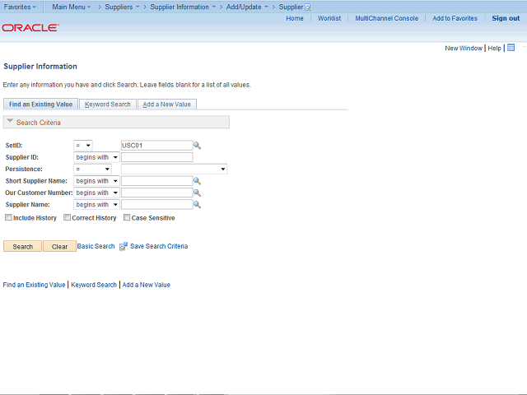527x395 pixels.
Task: Click the Search button
Action: point(22,247)
